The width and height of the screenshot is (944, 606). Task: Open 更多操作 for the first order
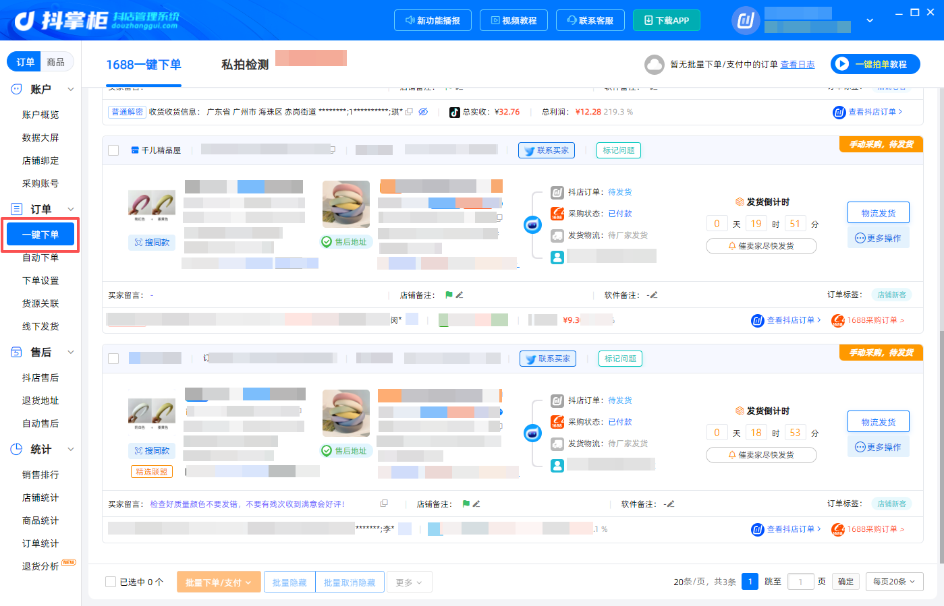click(878, 238)
